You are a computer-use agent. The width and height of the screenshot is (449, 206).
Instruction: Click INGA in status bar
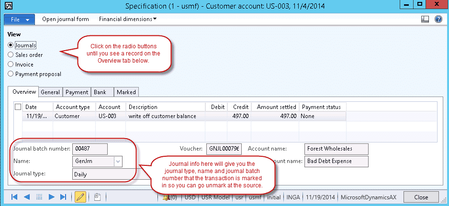[292, 197]
